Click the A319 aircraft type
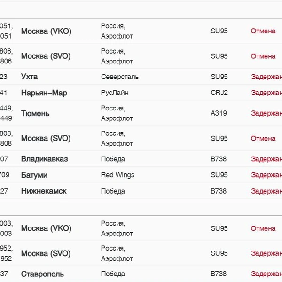This screenshot has width=282, height=282. coord(219,113)
